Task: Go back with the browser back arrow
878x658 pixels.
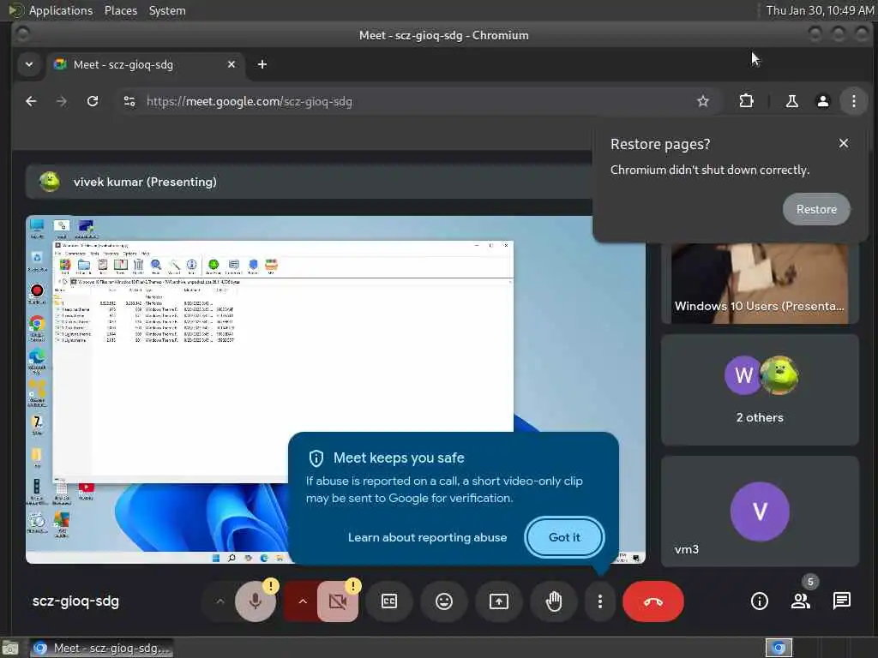Action: (31, 101)
